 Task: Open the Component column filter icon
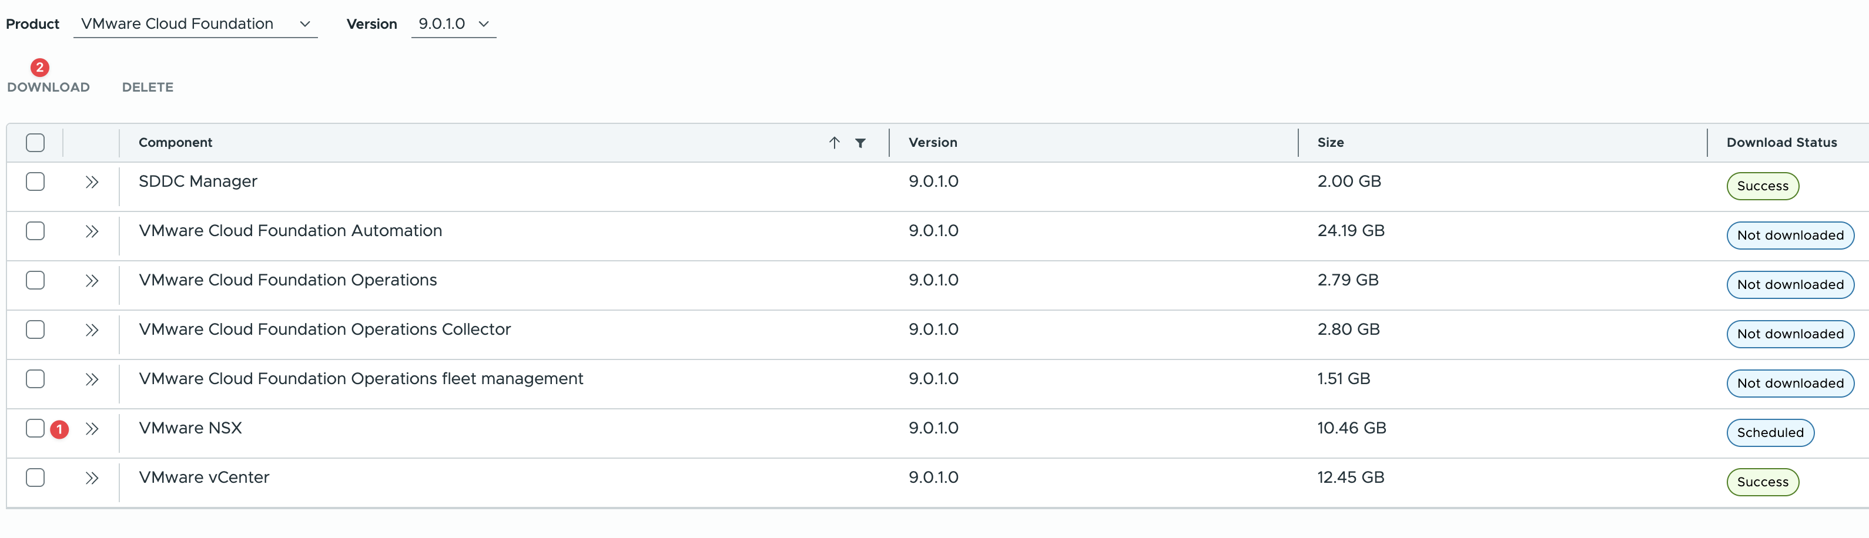[x=860, y=143]
